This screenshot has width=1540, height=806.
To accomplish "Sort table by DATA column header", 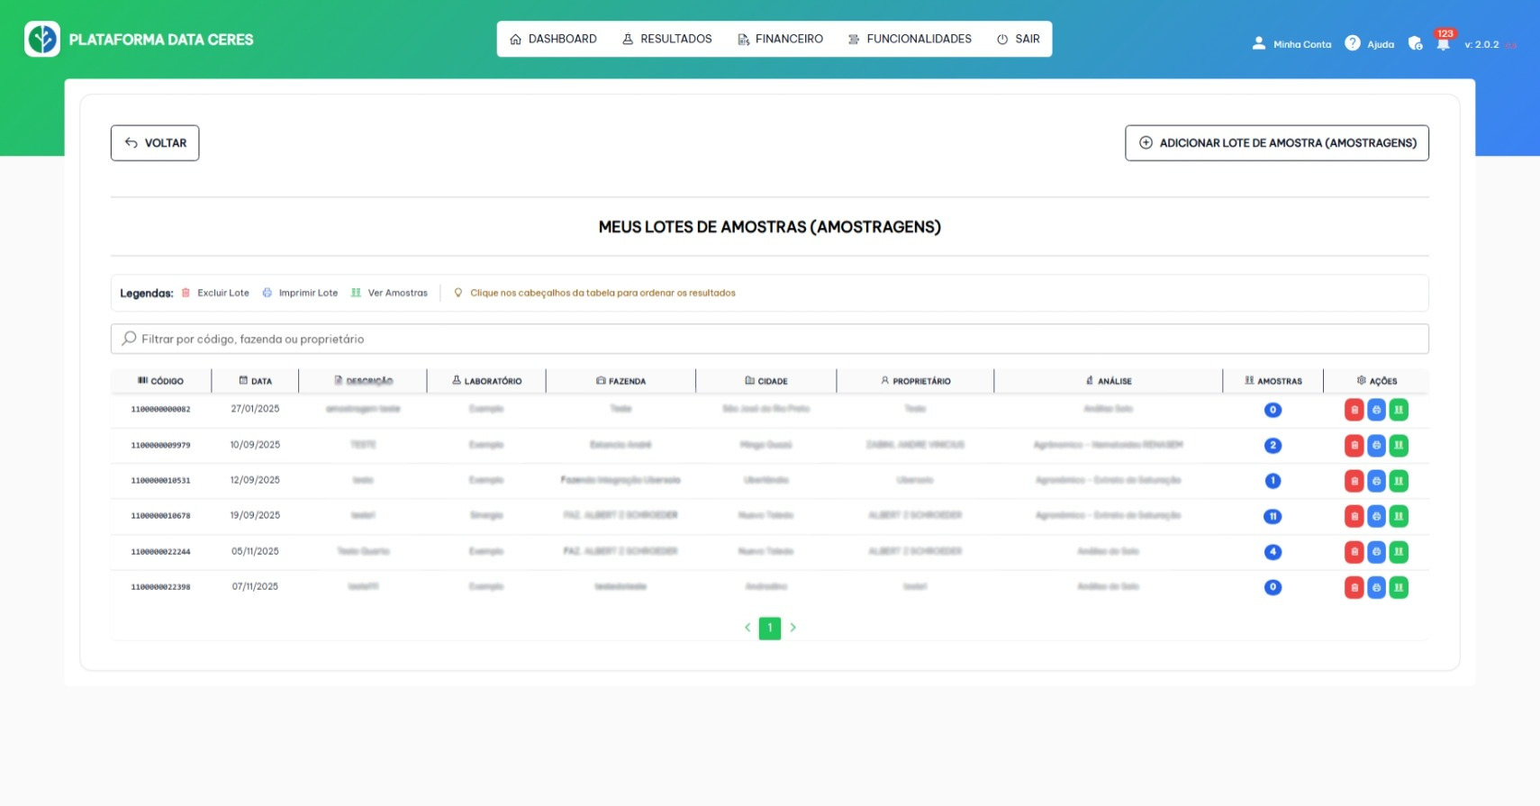I will pos(256,381).
